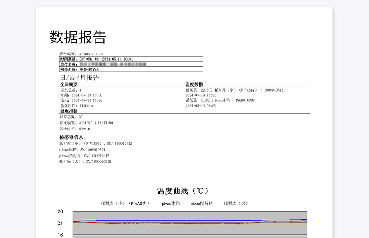Click the 数据报告 main title

[x=78, y=37]
